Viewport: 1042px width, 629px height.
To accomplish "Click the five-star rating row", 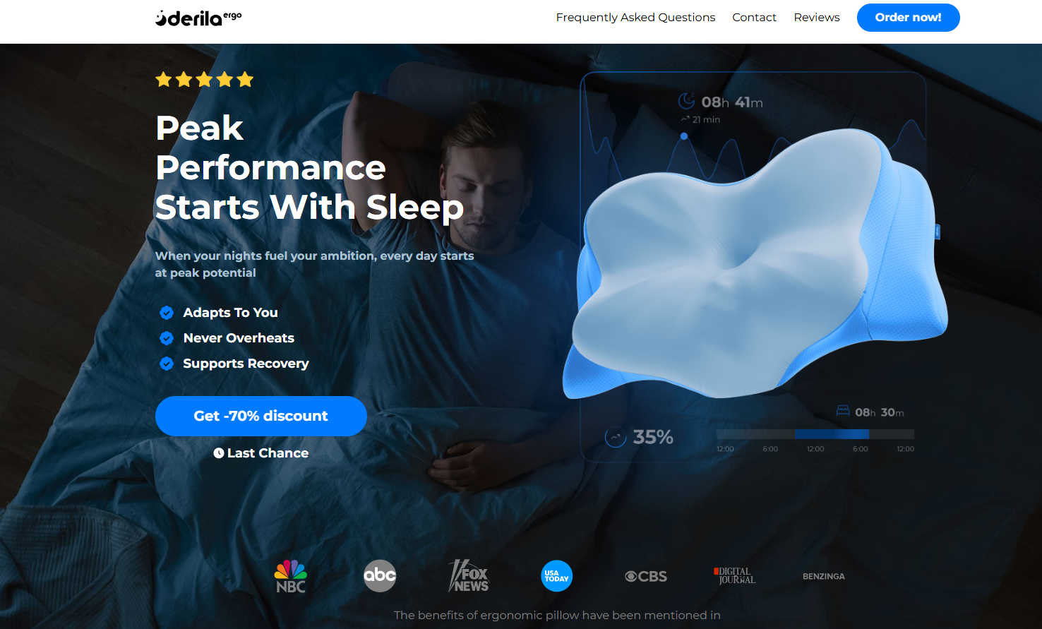I will coord(205,79).
